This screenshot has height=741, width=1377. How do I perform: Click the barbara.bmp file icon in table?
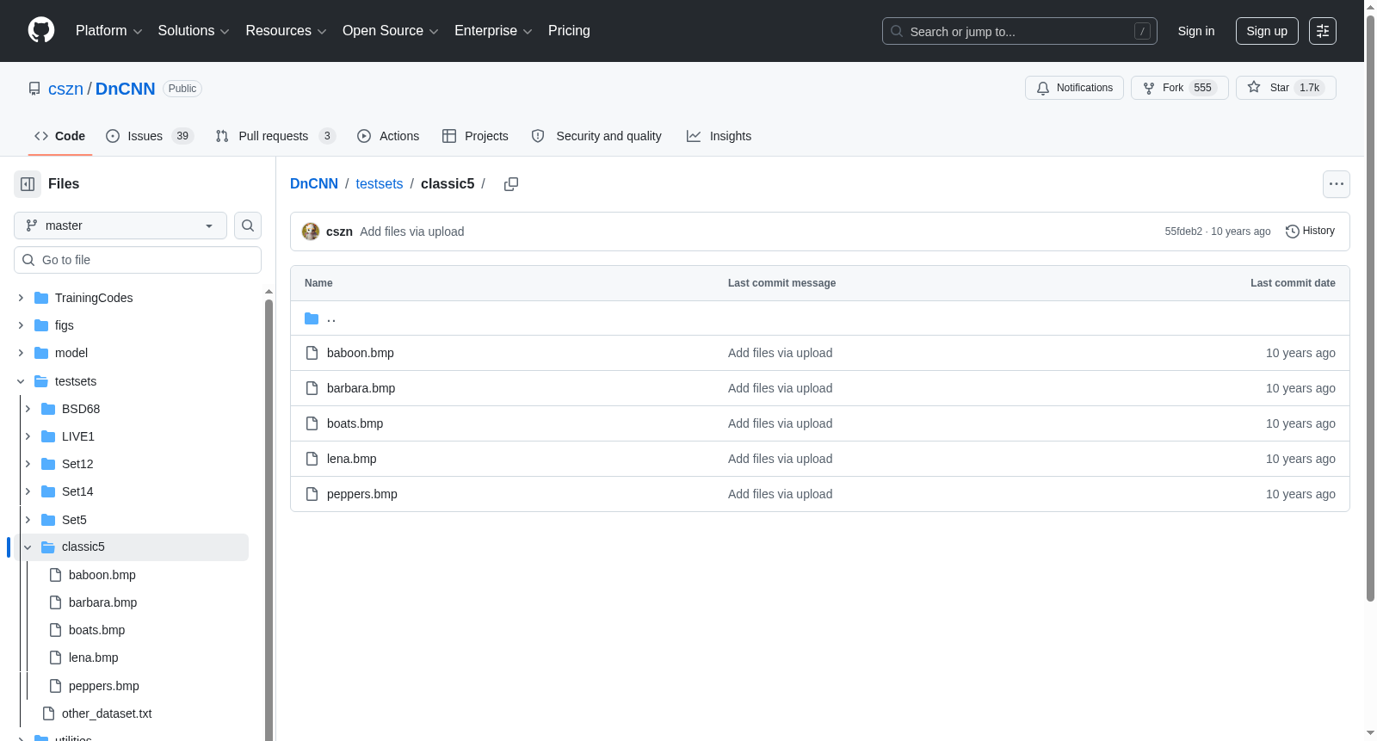pyautogui.click(x=312, y=388)
